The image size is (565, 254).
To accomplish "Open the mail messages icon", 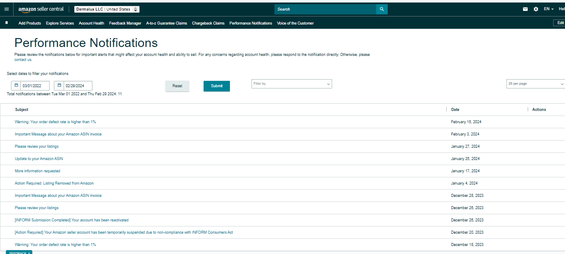I will (526, 9).
